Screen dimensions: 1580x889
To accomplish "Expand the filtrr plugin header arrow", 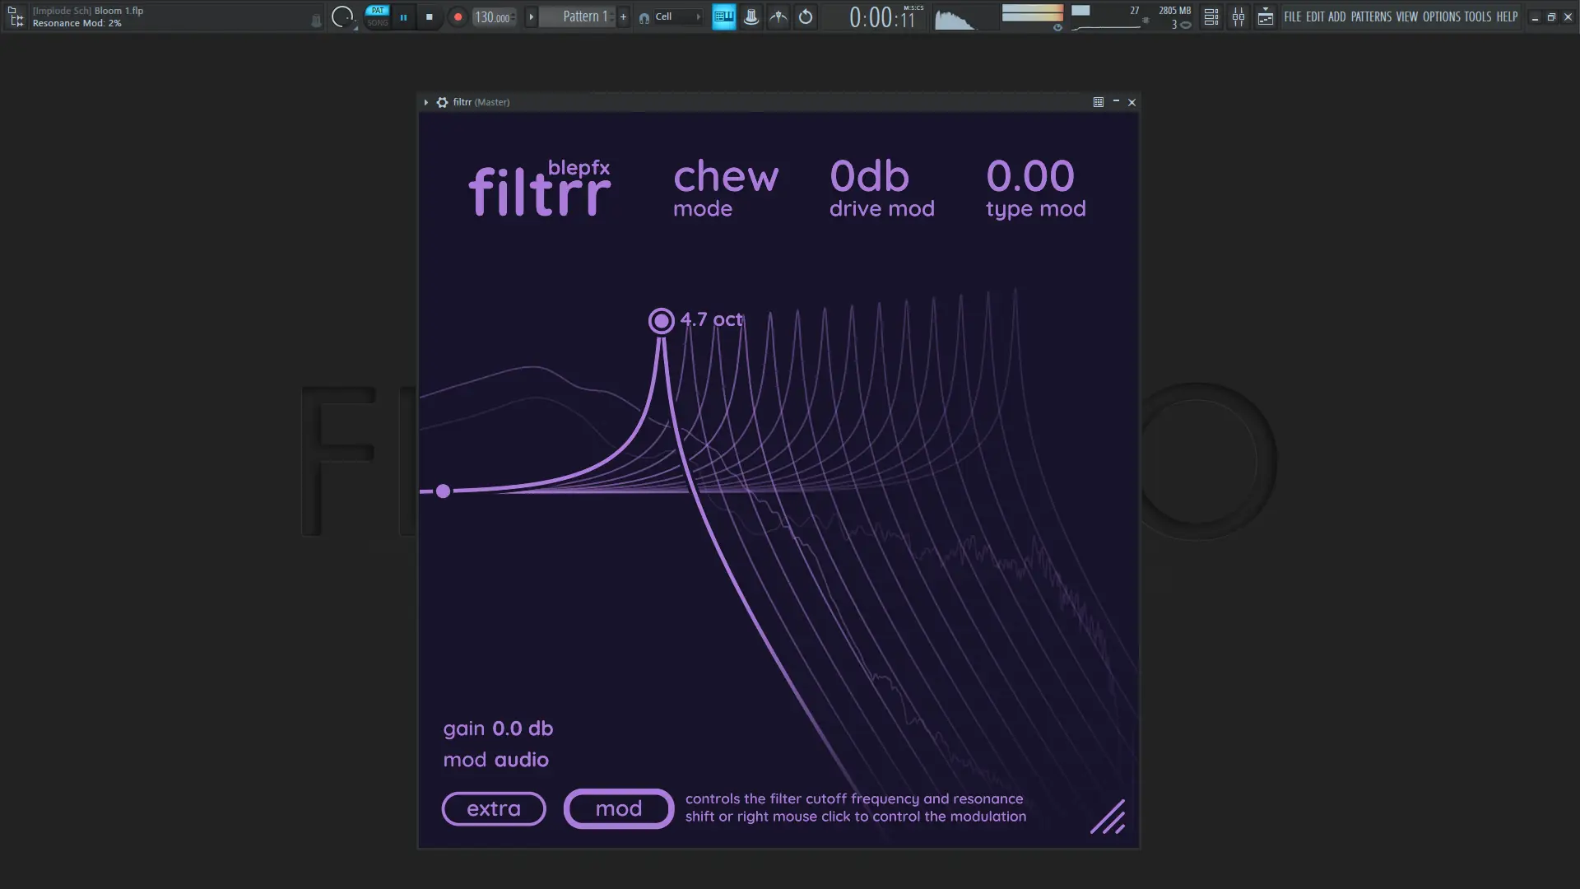I will tap(426, 102).
